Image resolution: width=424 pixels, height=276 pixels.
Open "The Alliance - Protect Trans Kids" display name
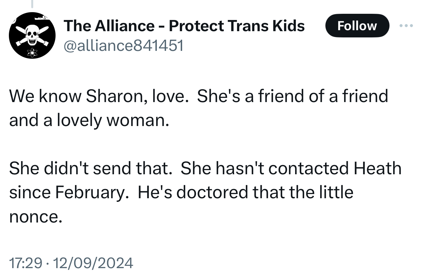[184, 26]
